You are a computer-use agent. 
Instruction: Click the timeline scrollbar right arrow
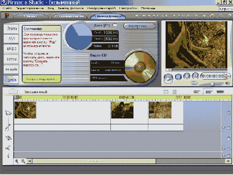(228, 161)
